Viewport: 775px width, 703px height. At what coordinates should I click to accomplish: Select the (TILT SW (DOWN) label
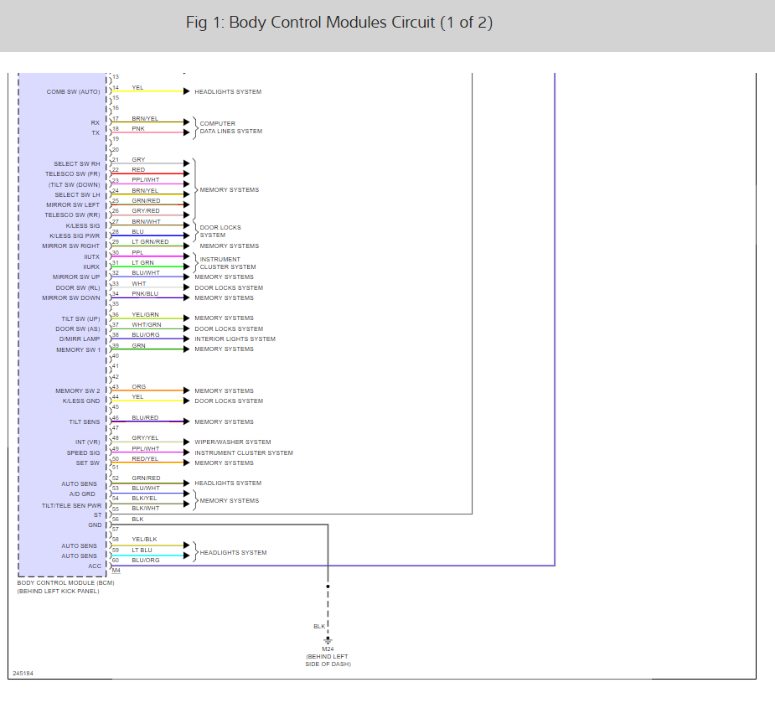[74, 185]
